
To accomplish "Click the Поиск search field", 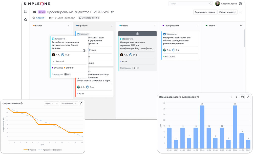I will (190, 4).
